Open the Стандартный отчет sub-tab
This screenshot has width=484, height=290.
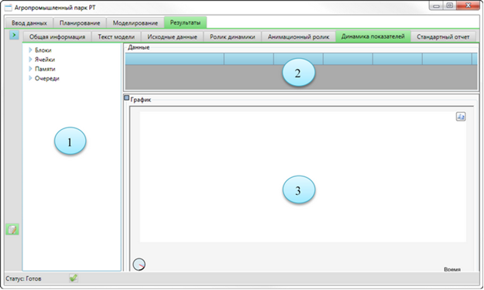point(443,36)
